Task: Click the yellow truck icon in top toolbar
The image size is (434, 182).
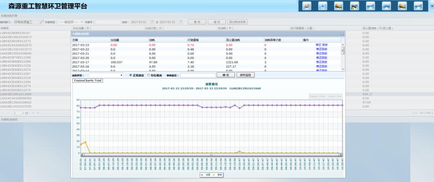Action: (x=339, y=6)
